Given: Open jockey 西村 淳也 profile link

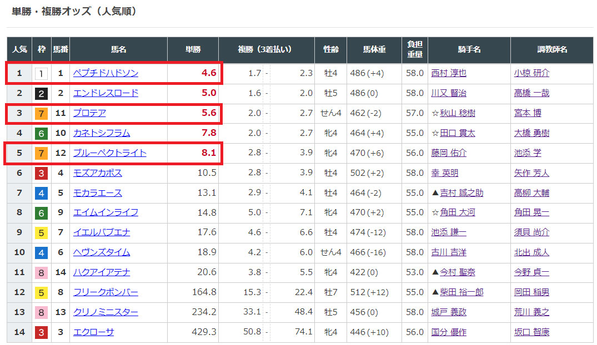Looking at the screenshot, I should coord(449,73).
